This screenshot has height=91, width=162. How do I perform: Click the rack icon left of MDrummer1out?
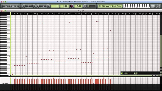click(x=100, y=6)
